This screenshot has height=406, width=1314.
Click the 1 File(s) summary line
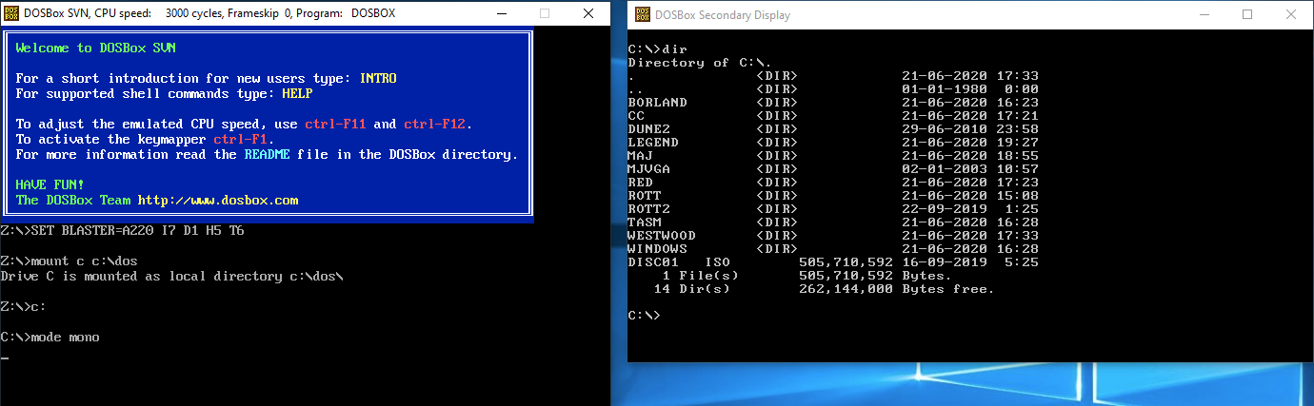click(806, 275)
